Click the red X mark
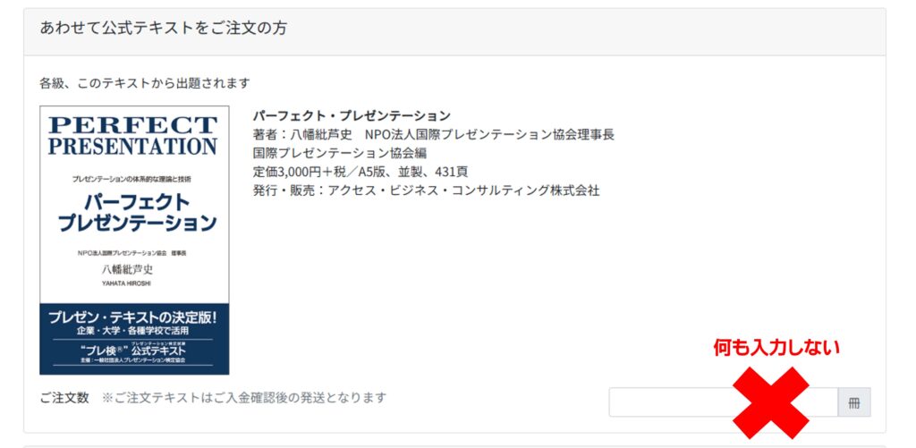Viewport: 916px width, 448px height. [x=770, y=402]
